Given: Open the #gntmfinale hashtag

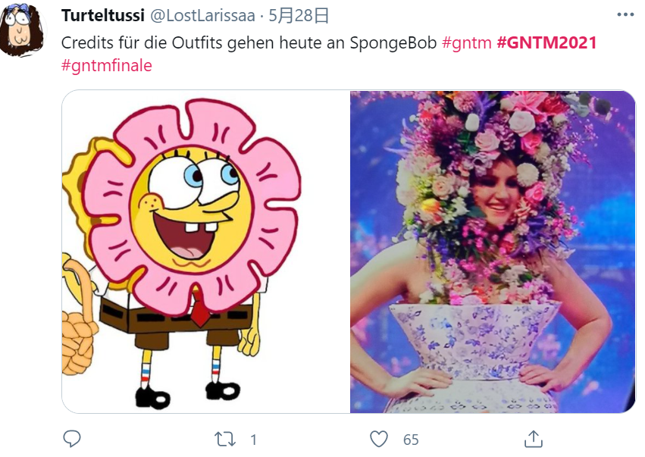Looking at the screenshot, I should coord(107,65).
